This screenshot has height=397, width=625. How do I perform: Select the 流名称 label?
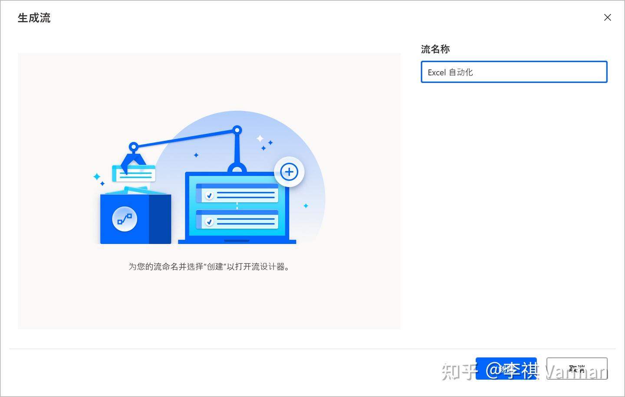tap(436, 49)
